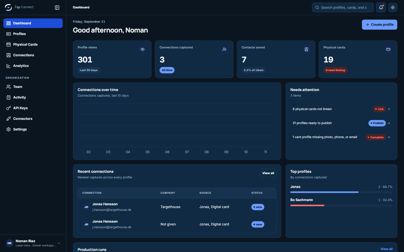Click JH avatar in the Not given row
This screenshot has height=252, width=404.
click(86, 225)
